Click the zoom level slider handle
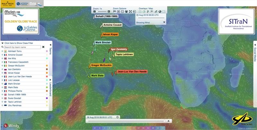The height and width of the screenshot is (130, 257). click(97, 11)
